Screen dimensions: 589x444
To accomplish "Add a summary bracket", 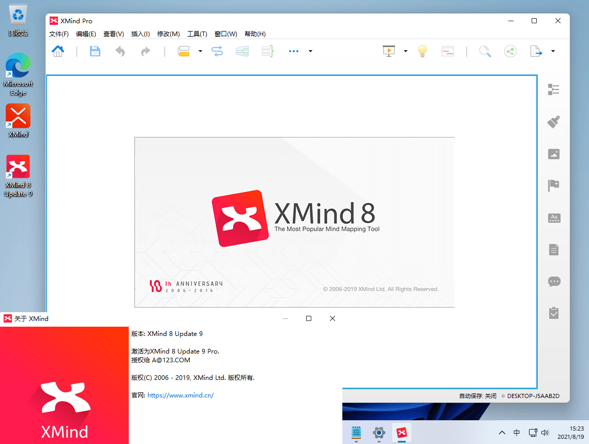I will (267, 51).
